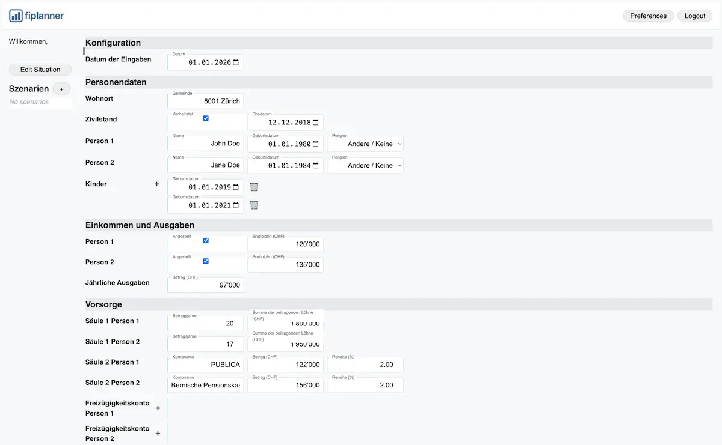Open the Religion dropdown for Person 1

pyautogui.click(x=365, y=144)
